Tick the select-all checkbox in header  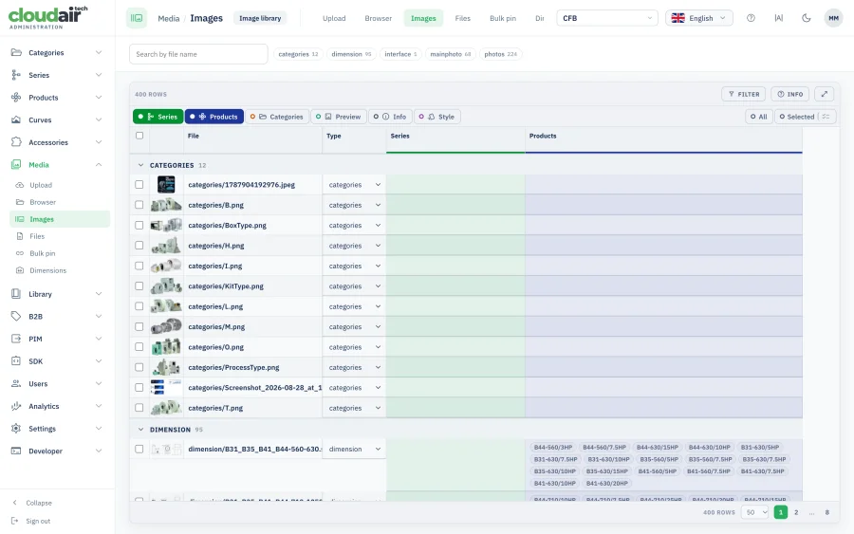click(139, 136)
